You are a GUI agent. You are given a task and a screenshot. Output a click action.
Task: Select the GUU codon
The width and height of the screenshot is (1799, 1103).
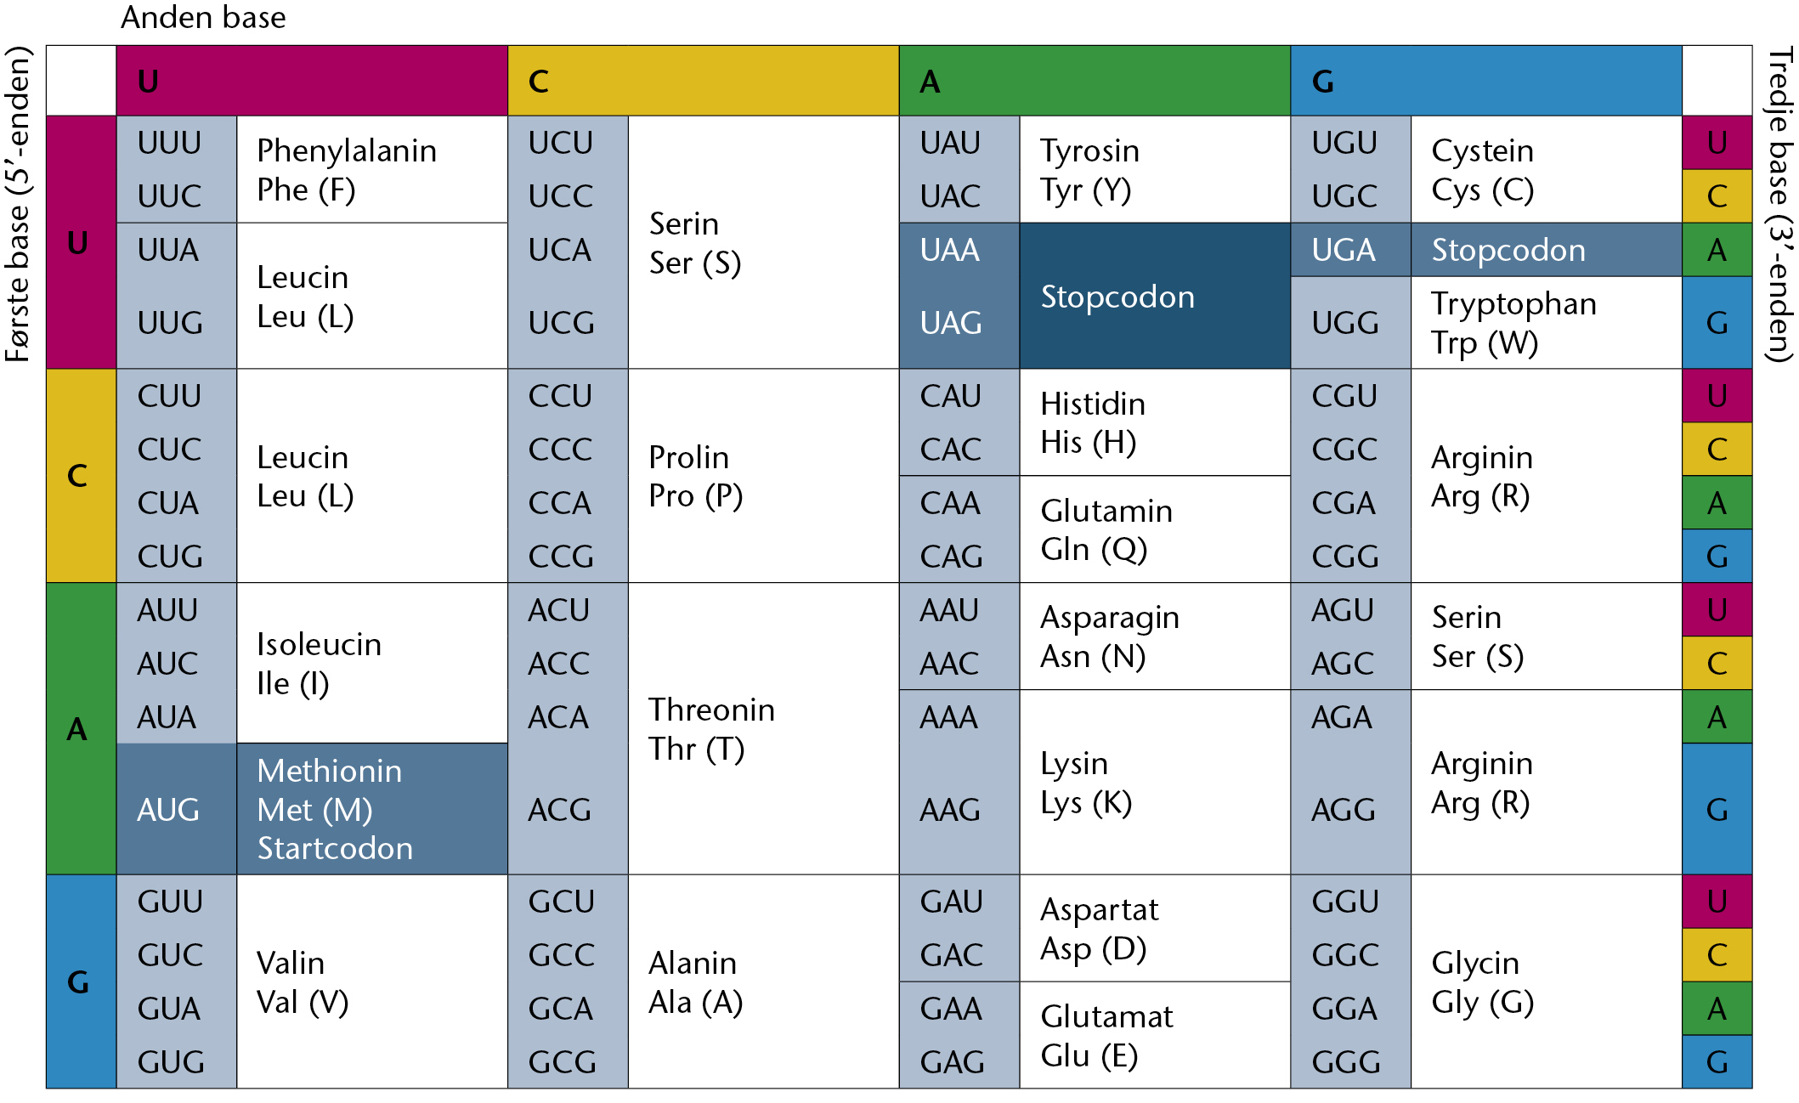point(171,901)
